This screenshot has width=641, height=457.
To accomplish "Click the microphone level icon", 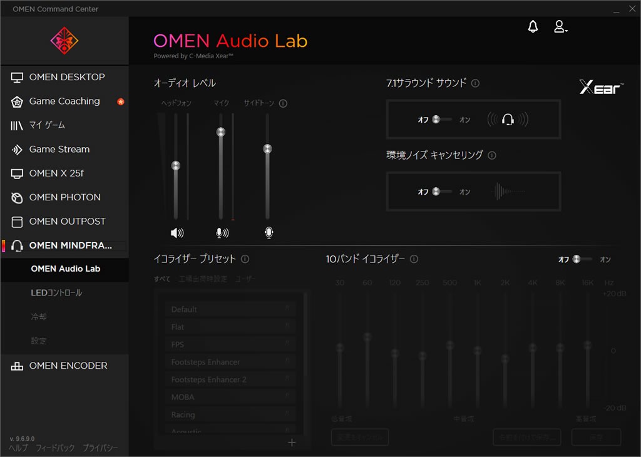I will [x=222, y=233].
